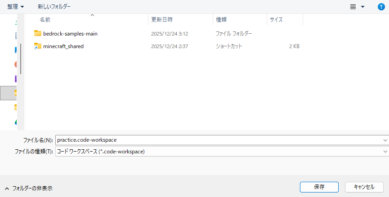Viewport: 389px width, 197px height.
Task: Expand the ファイル名 combo box arrow
Action: [385, 140]
